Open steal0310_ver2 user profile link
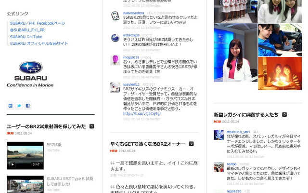The image size is (308, 193). (238, 132)
